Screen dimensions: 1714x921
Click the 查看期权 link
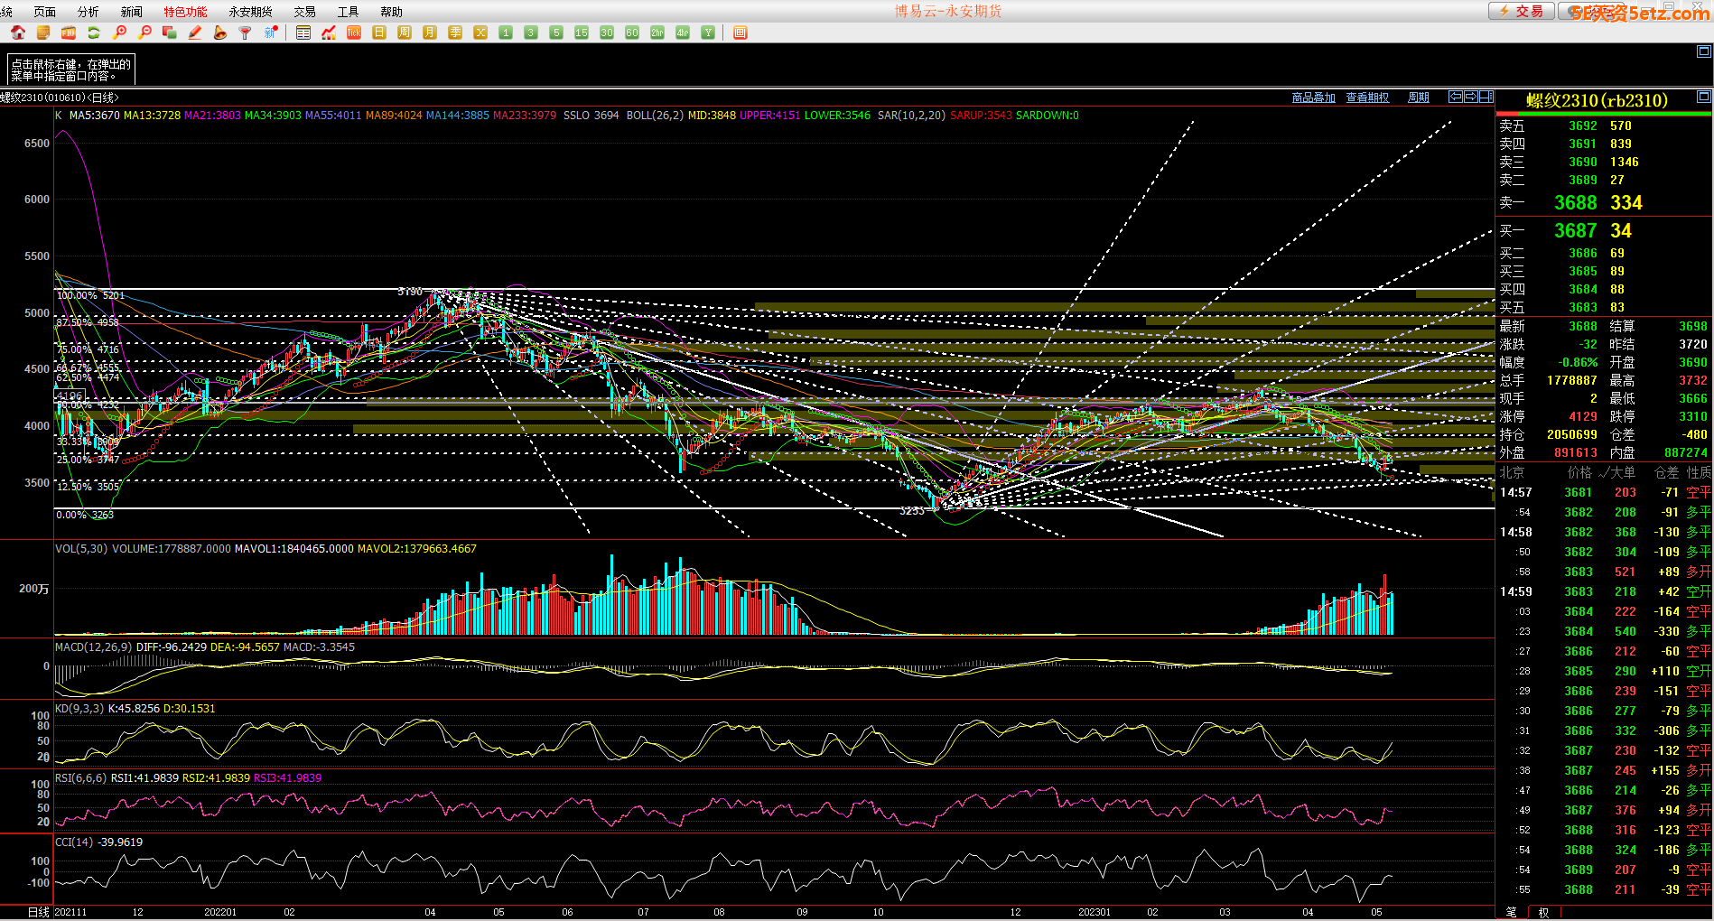(1367, 98)
